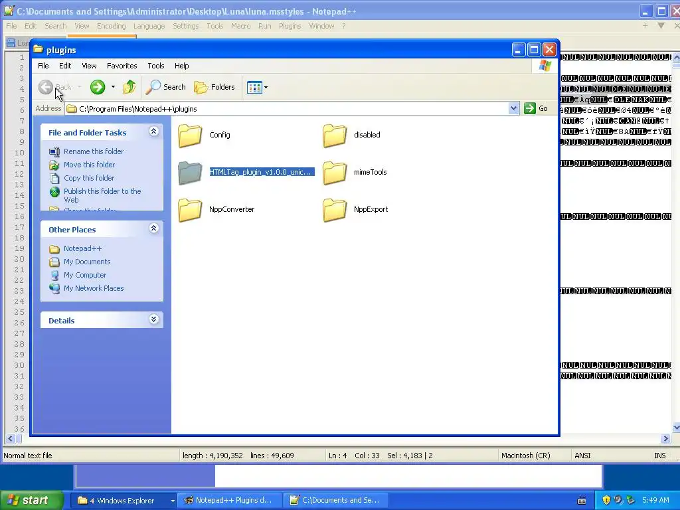Click the Publish to Web globe icon

(x=54, y=192)
